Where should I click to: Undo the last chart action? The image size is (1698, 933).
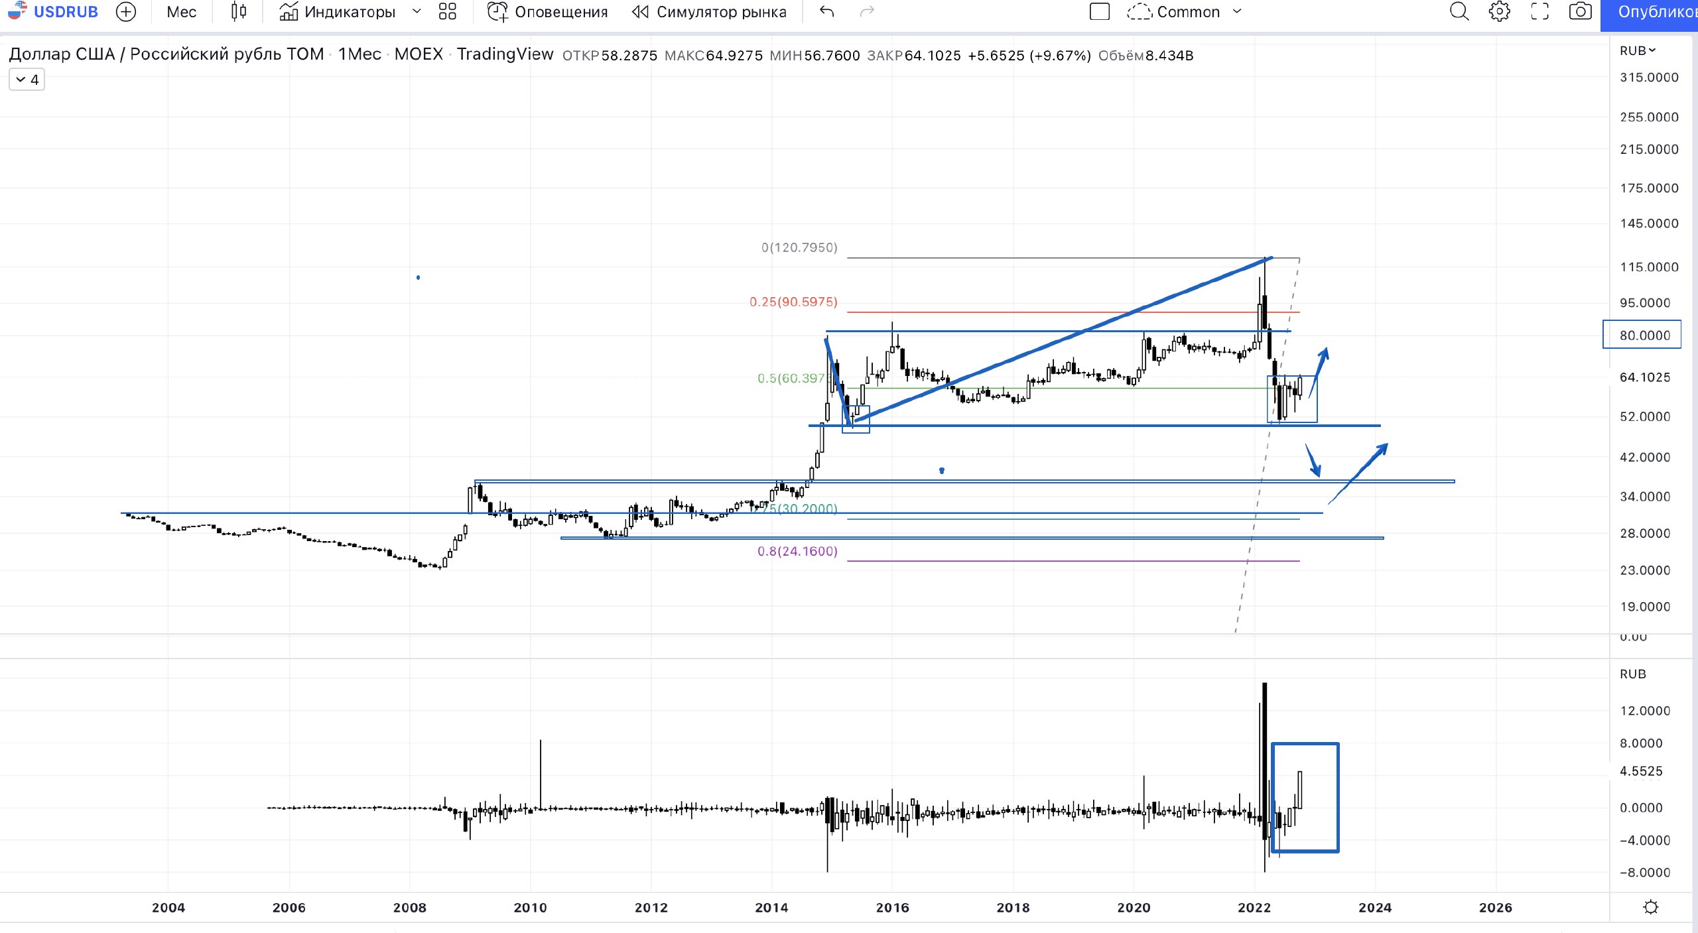826,12
